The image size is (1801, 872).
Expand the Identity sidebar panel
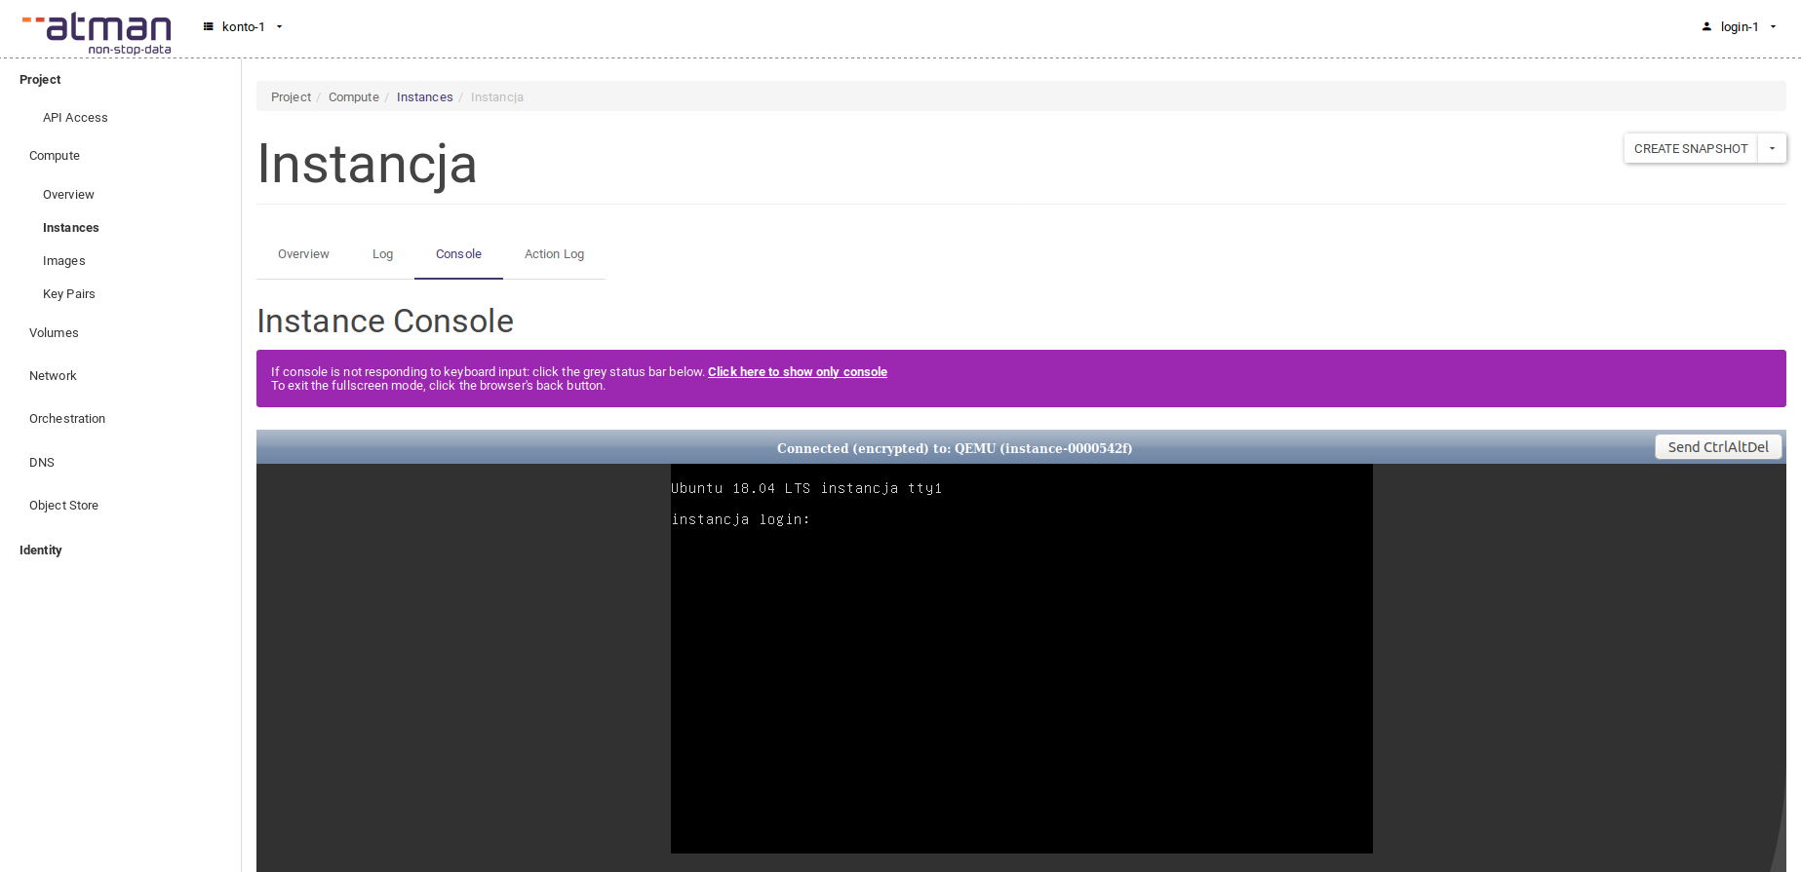click(x=41, y=550)
